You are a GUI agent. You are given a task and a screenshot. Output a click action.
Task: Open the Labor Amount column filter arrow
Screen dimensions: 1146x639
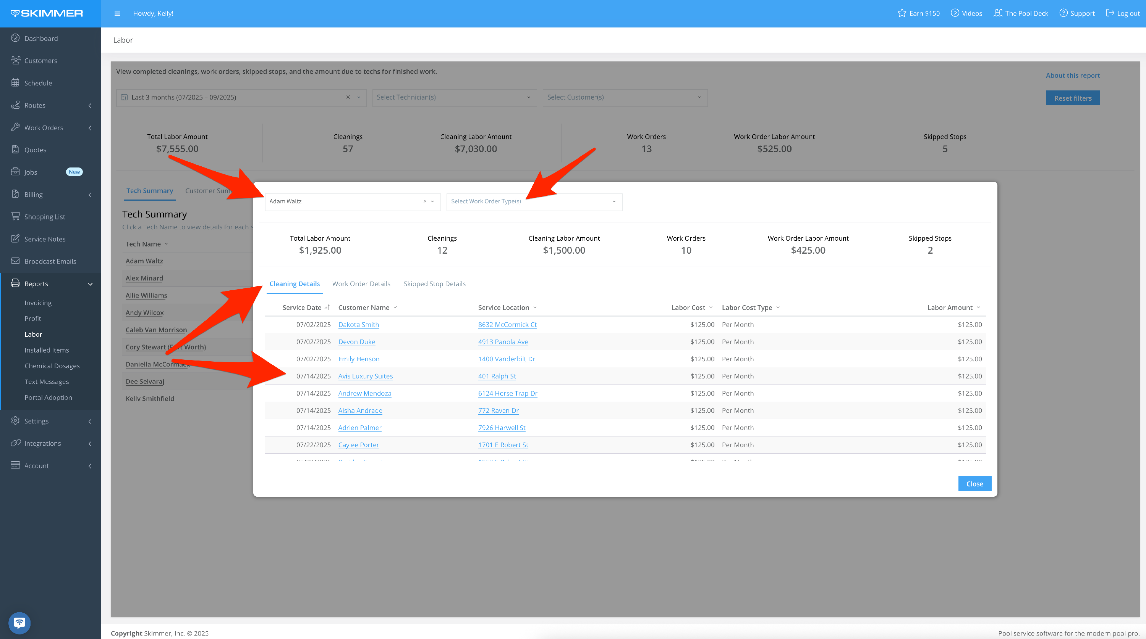click(978, 307)
